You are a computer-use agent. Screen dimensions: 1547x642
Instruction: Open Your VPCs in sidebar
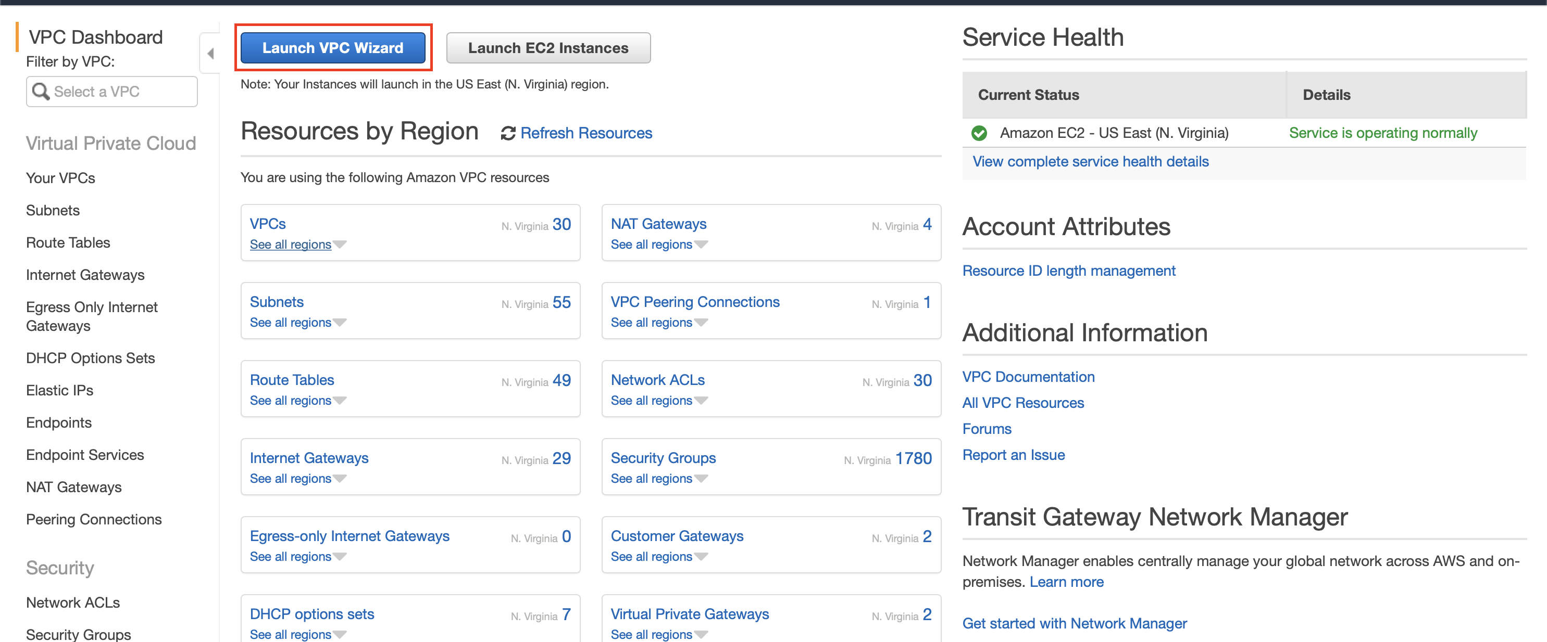tap(60, 178)
